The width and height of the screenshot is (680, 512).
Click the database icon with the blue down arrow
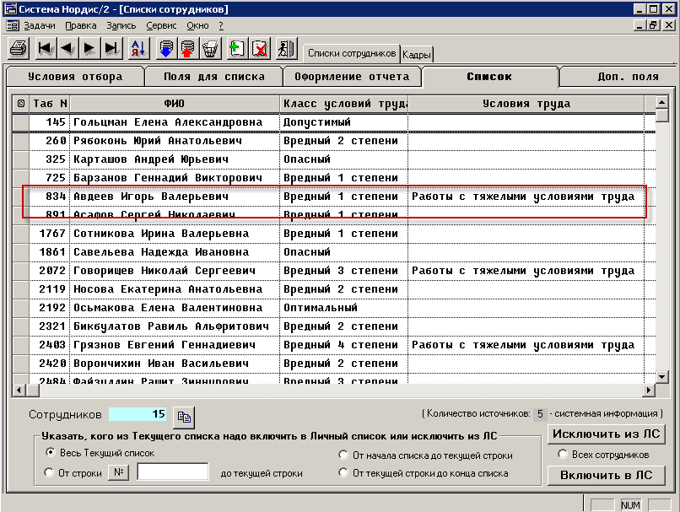166,48
